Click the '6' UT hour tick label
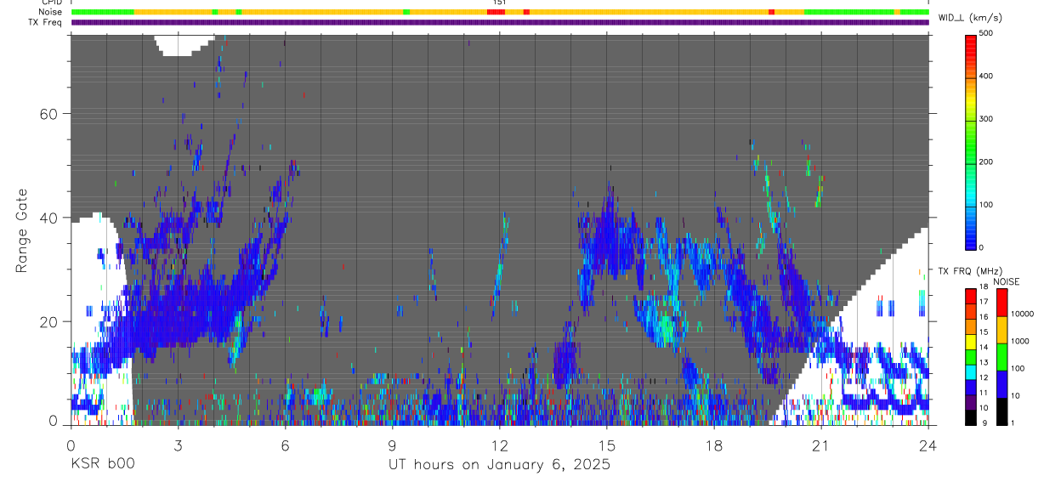 pos(285,445)
